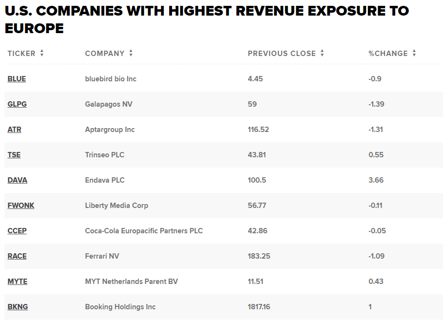Click the PREVIOUS CLOSE header label

[x=282, y=54]
